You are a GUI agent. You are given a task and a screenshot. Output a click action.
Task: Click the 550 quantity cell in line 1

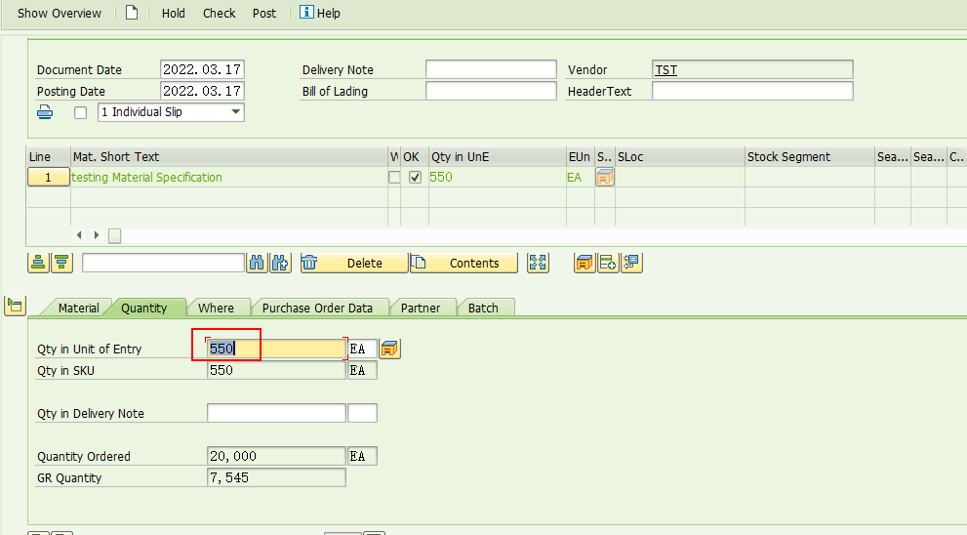click(x=497, y=177)
